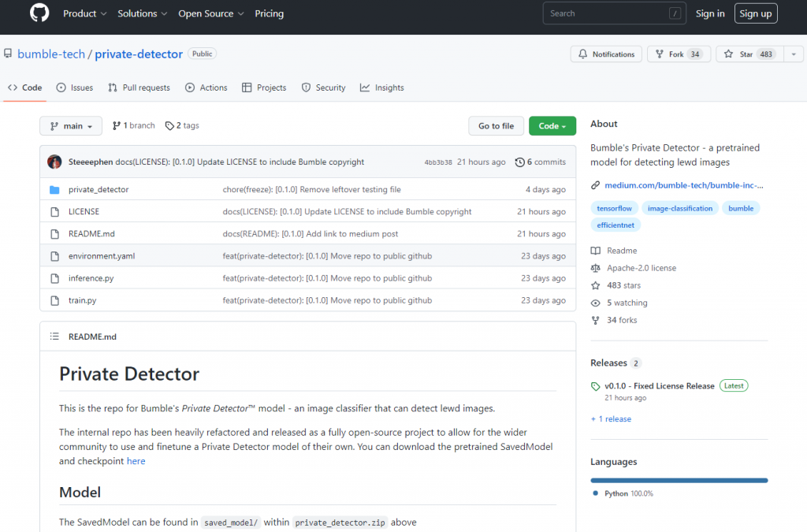
Task: Fork the repository with Fork button
Action: (x=679, y=54)
